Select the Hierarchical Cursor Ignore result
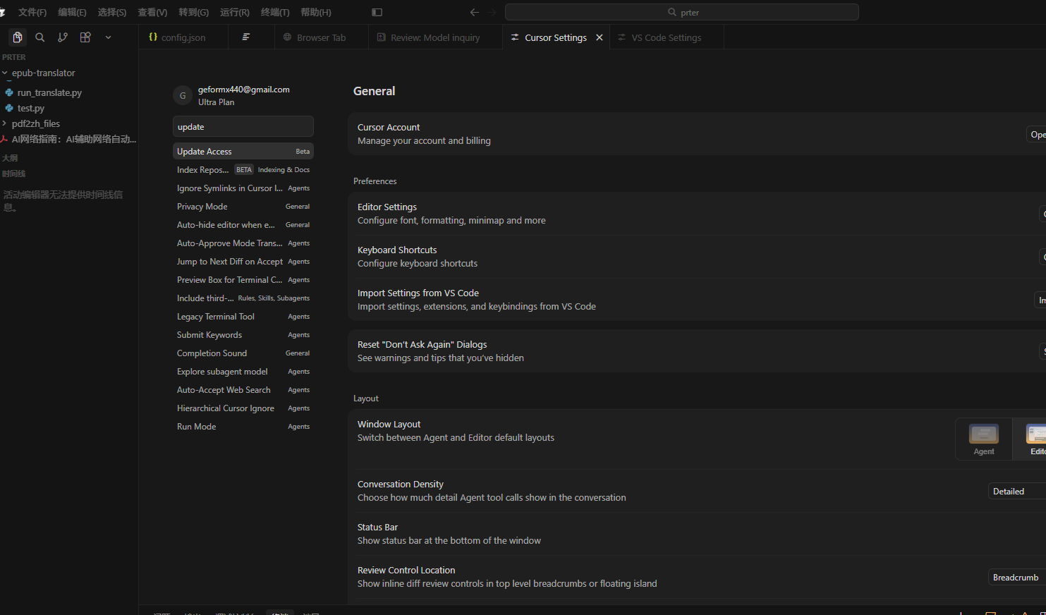Image resolution: width=1046 pixels, height=615 pixels. tap(243, 408)
